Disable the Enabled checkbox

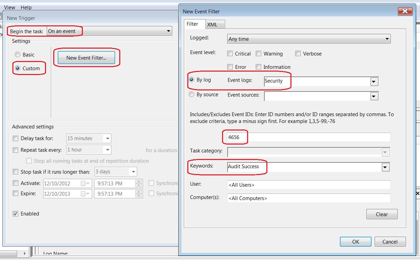(15, 213)
